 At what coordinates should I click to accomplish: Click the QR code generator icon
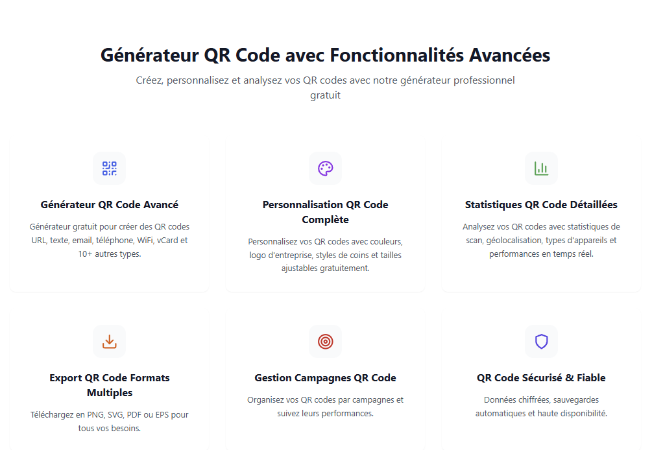[x=109, y=169]
